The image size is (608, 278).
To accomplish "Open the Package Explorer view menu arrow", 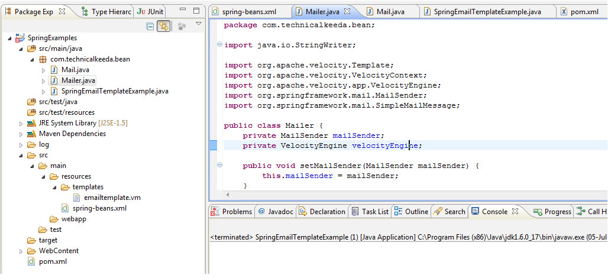I will (x=199, y=24).
